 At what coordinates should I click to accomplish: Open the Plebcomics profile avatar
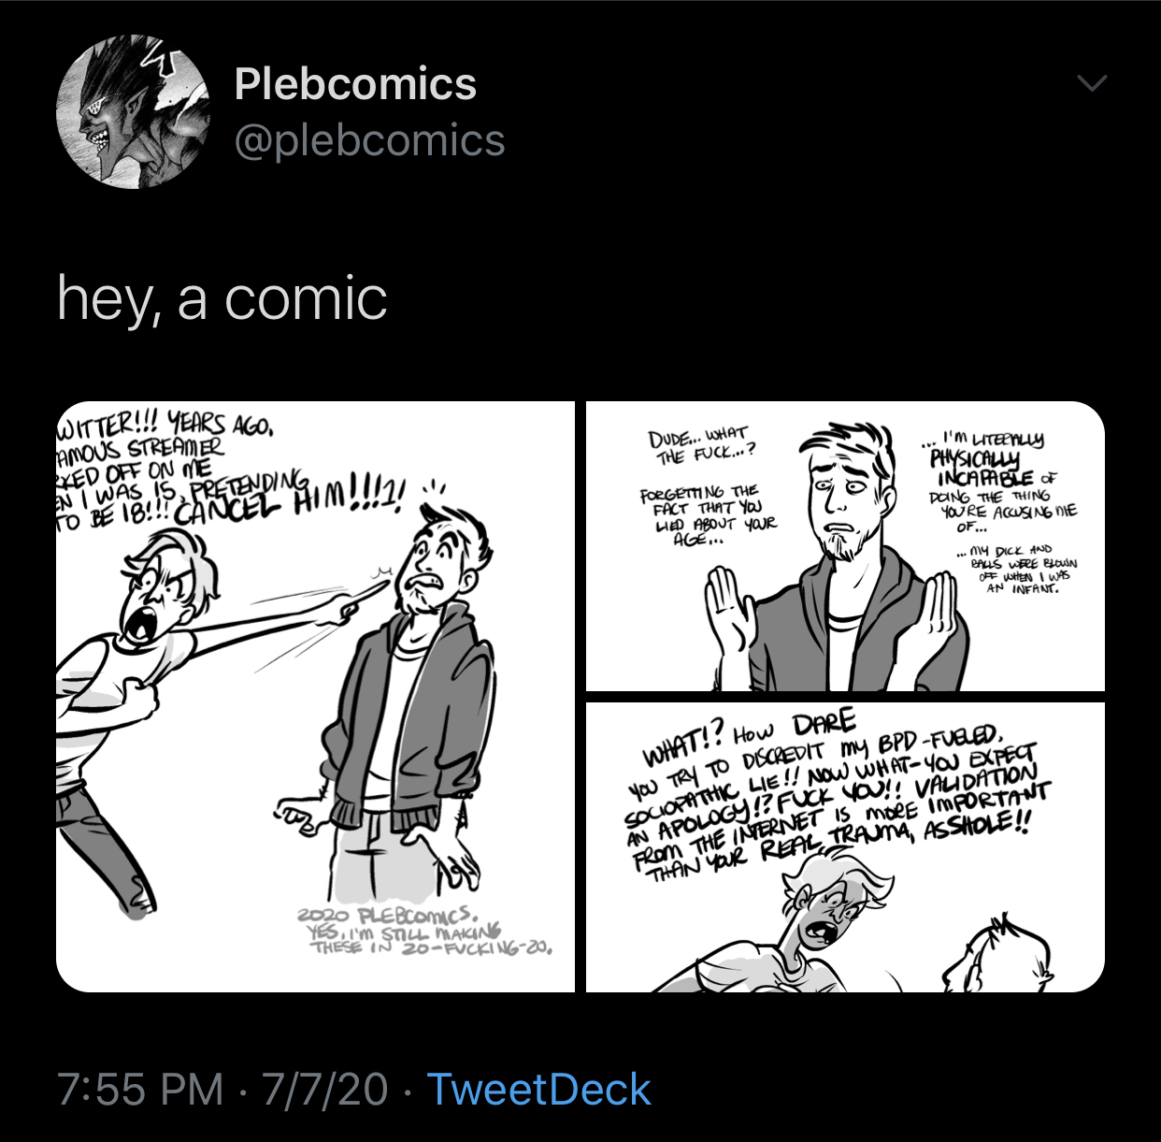[x=134, y=112]
